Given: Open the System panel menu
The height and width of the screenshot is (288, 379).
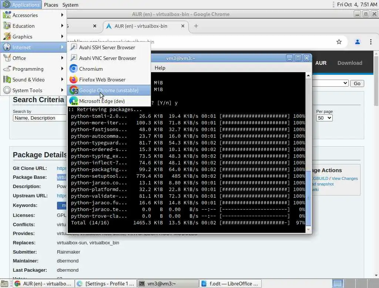Looking at the screenshot, I should 70,5.
